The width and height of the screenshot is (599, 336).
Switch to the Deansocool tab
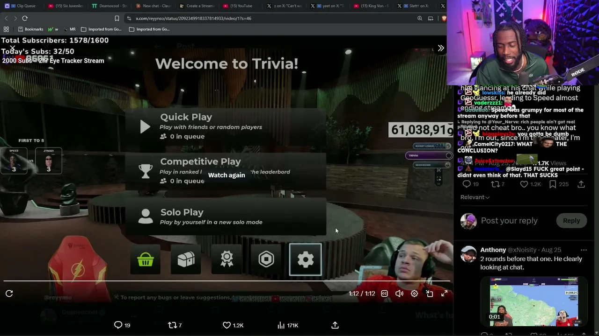pos(110,6)
